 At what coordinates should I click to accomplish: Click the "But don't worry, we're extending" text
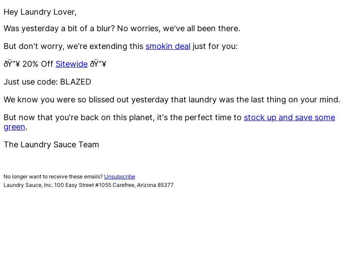[x=73, y=46]
